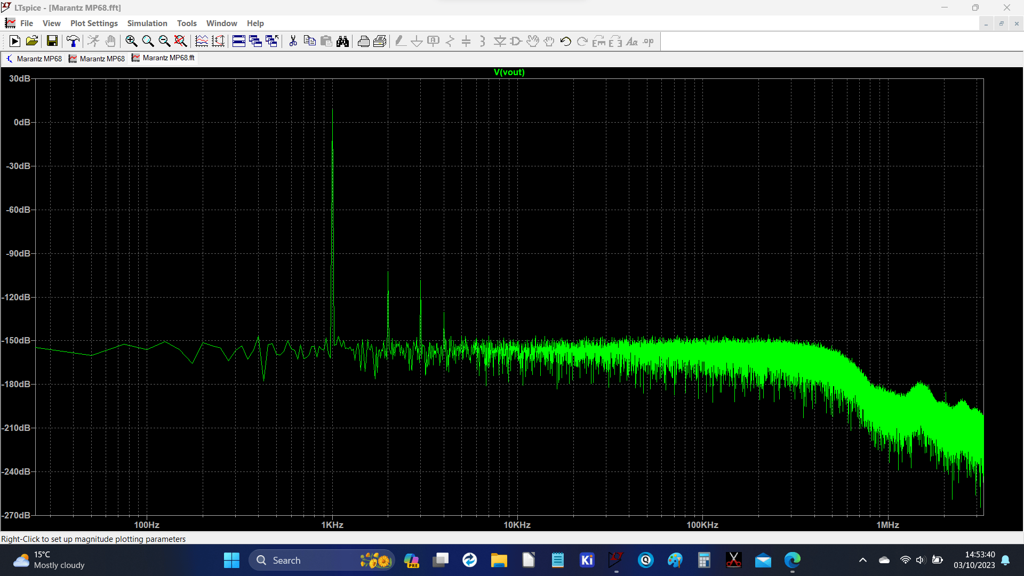This screenshot has width=1024, height=576.
Task: Tile windows horizontally with toolbar icon
Action: [x=239, y=41]
